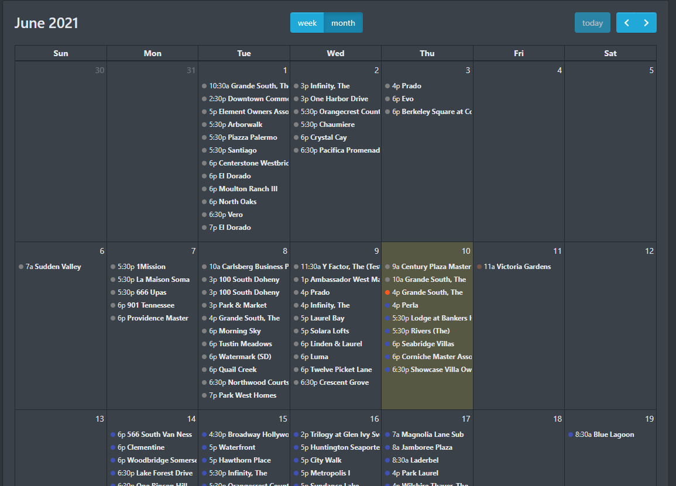676x486 pixels.
Task: Click the blue dot next to 4p Perla
Action: pos(387,305)
